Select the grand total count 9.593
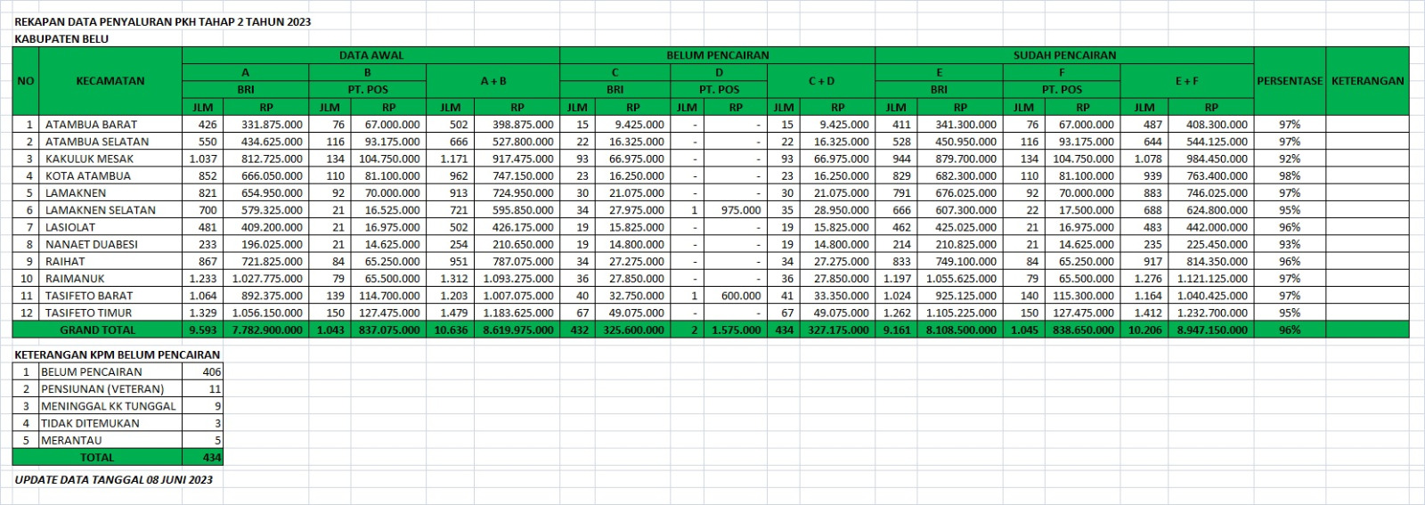Viewport: 1425px width, 505px height. [x=202, y=330]
